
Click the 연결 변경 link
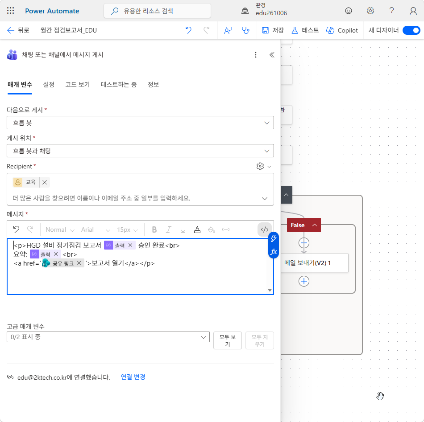133,377
